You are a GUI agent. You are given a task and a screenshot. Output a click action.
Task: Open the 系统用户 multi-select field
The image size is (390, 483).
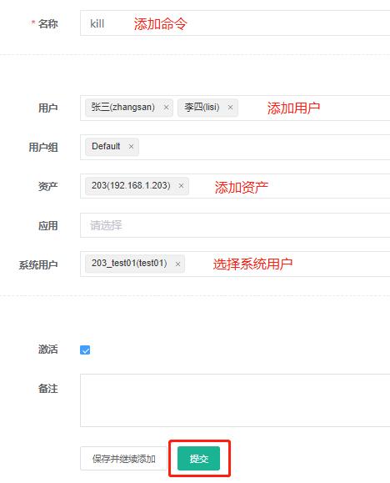pos(235,264)
